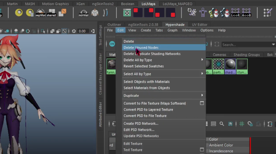The width and height of the screenshot is (276, 154).
Task: Expand the Color attribute row
Action: point(207,139)
